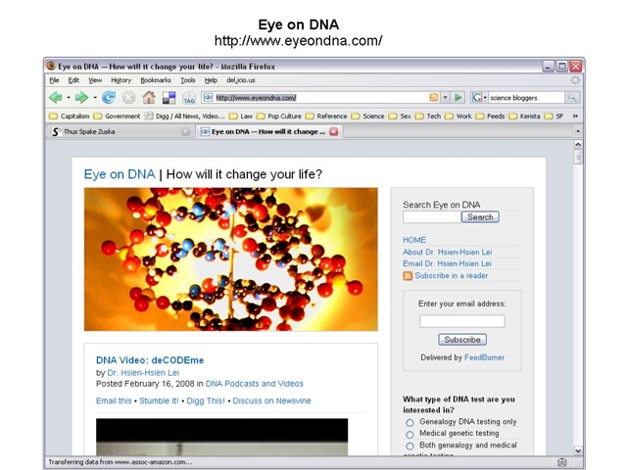The image size is (627, 470).
Task: Click the Home icon in toolbar
Action: click(149, 98)
